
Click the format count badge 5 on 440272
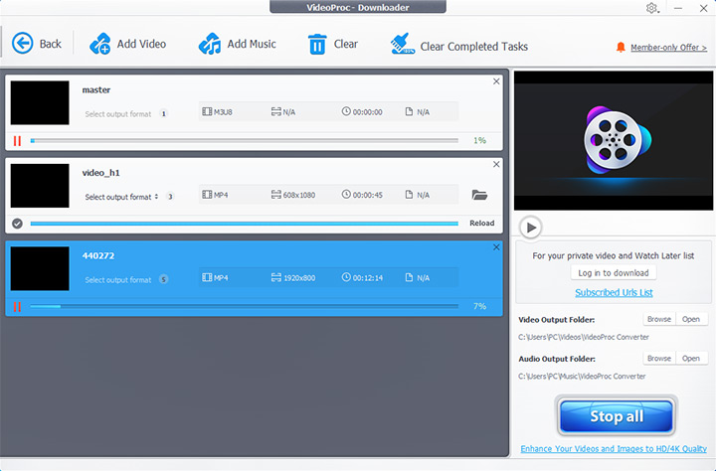163,279
